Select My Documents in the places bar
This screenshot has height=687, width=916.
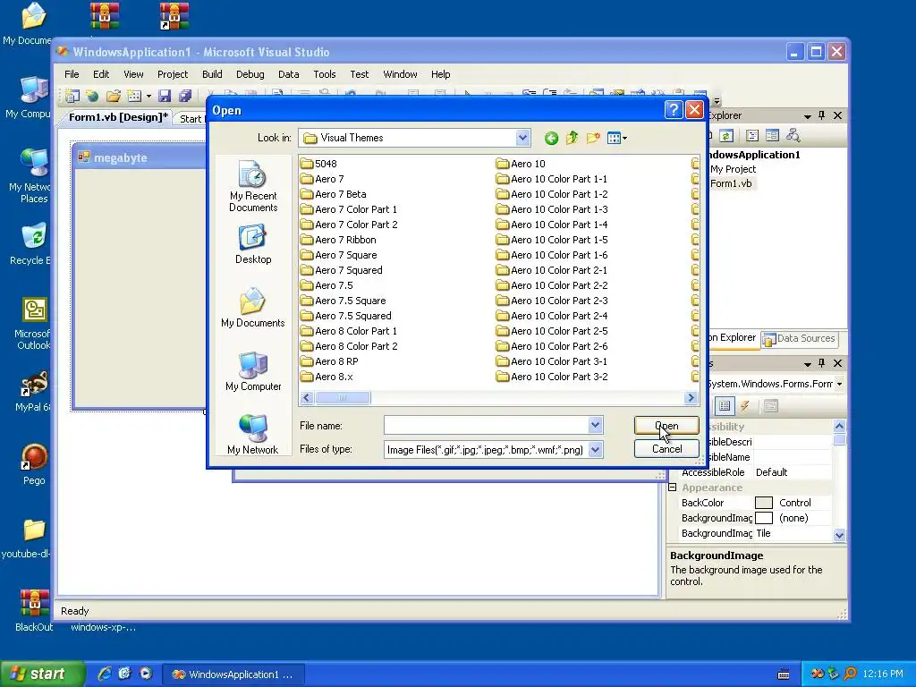253,308
